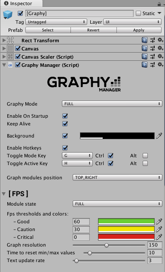This screenshot has height=272, width=165.
Task: Open Canvas preset selector icon
Action: pos(153,48)
